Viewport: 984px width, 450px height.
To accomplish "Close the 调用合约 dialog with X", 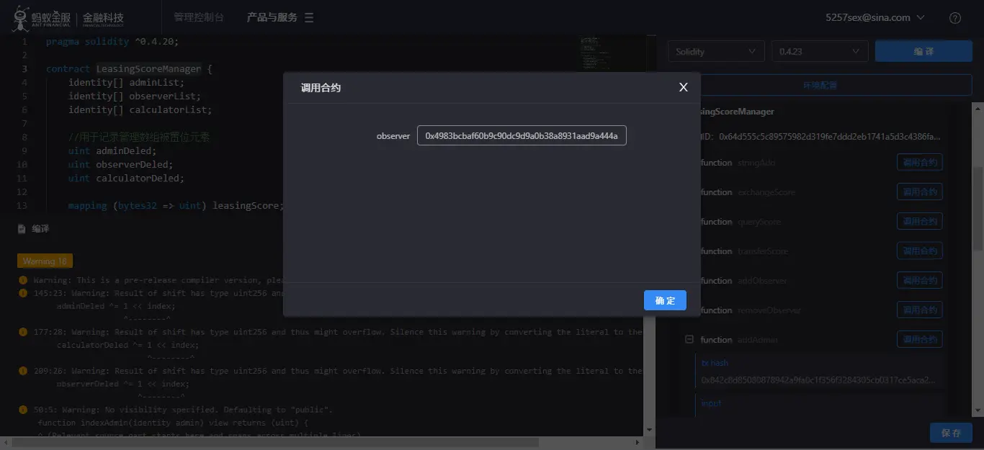I will click(684, 87).
